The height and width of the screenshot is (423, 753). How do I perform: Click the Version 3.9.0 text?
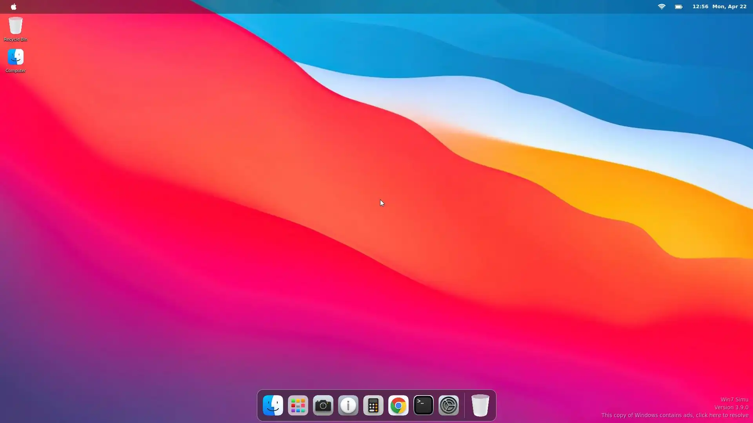pyautogui.click(x=731, y=407)
